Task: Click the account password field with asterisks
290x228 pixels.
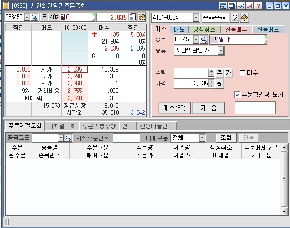Action: (215, 18)
